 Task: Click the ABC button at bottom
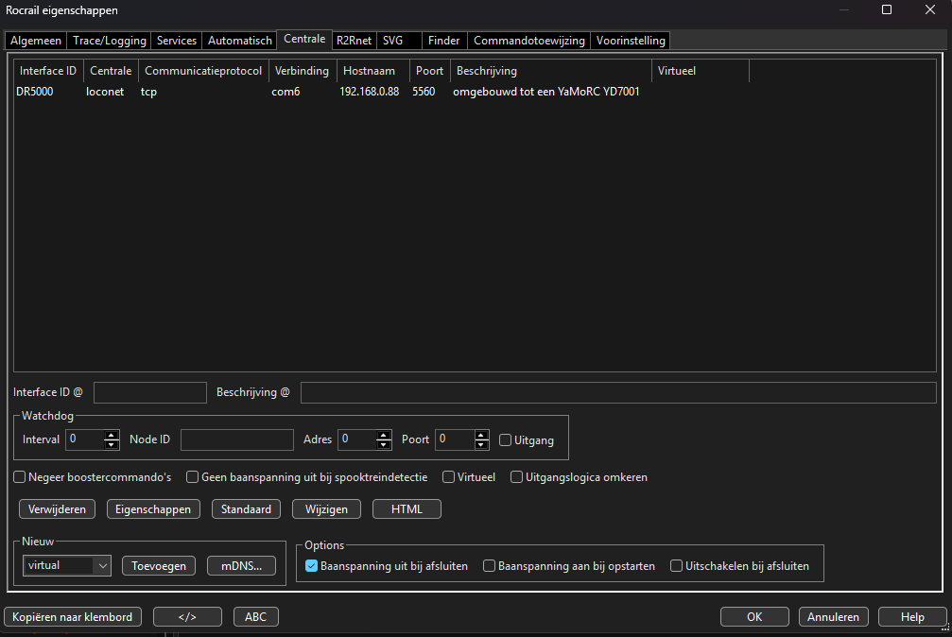(255, 617)
